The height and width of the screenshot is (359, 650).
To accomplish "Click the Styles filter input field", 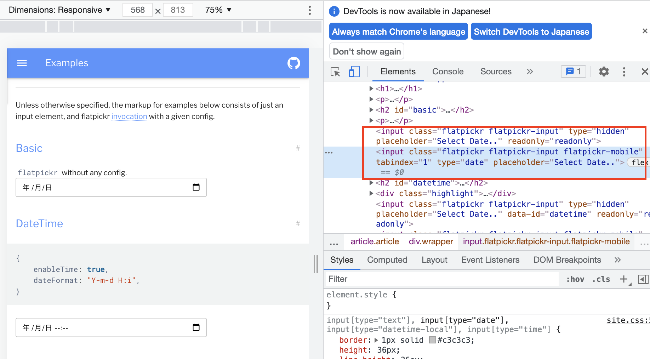I will [407, 279].
